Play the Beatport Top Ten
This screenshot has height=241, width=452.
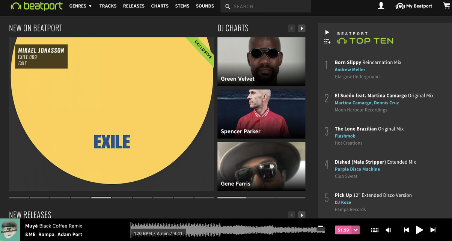327,32
